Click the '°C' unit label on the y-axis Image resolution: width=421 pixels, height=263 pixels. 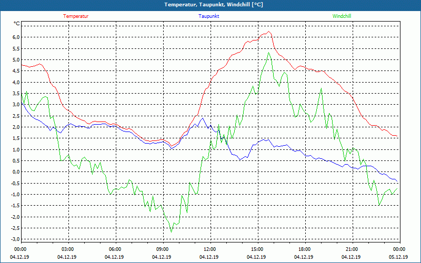tap(17, 24)
